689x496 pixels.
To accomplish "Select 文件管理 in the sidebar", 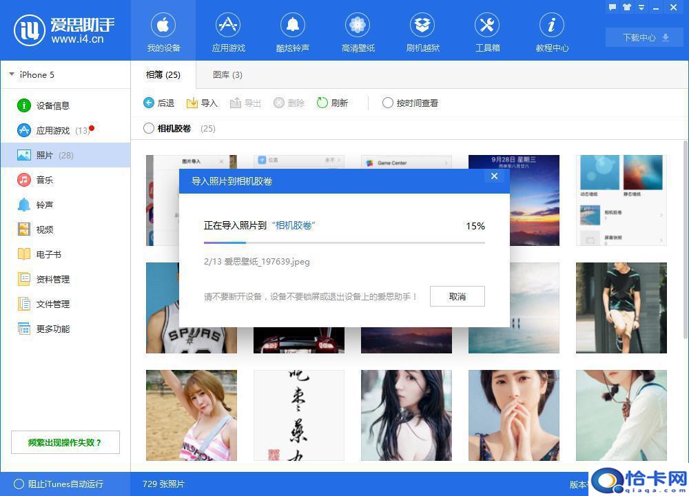I will click(65, 304).
